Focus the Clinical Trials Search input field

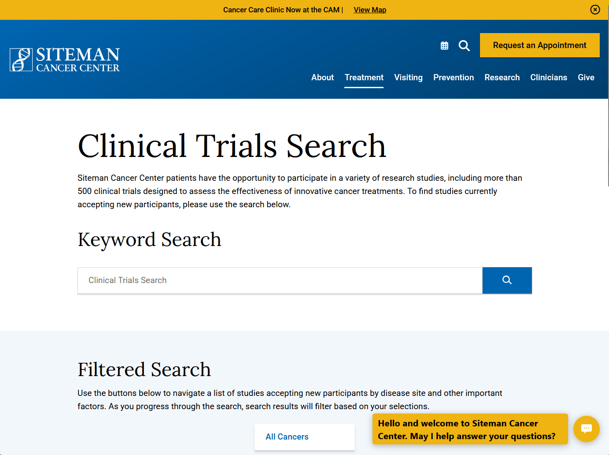click(280, 280)
